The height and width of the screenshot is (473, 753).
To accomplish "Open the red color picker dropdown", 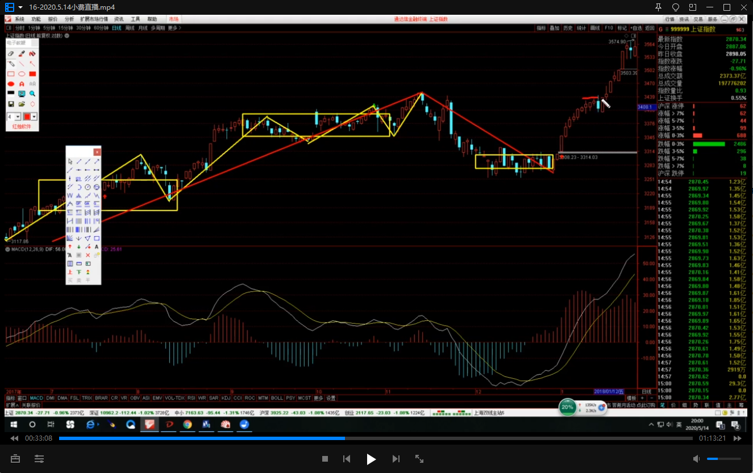I will tap(34, 116).
